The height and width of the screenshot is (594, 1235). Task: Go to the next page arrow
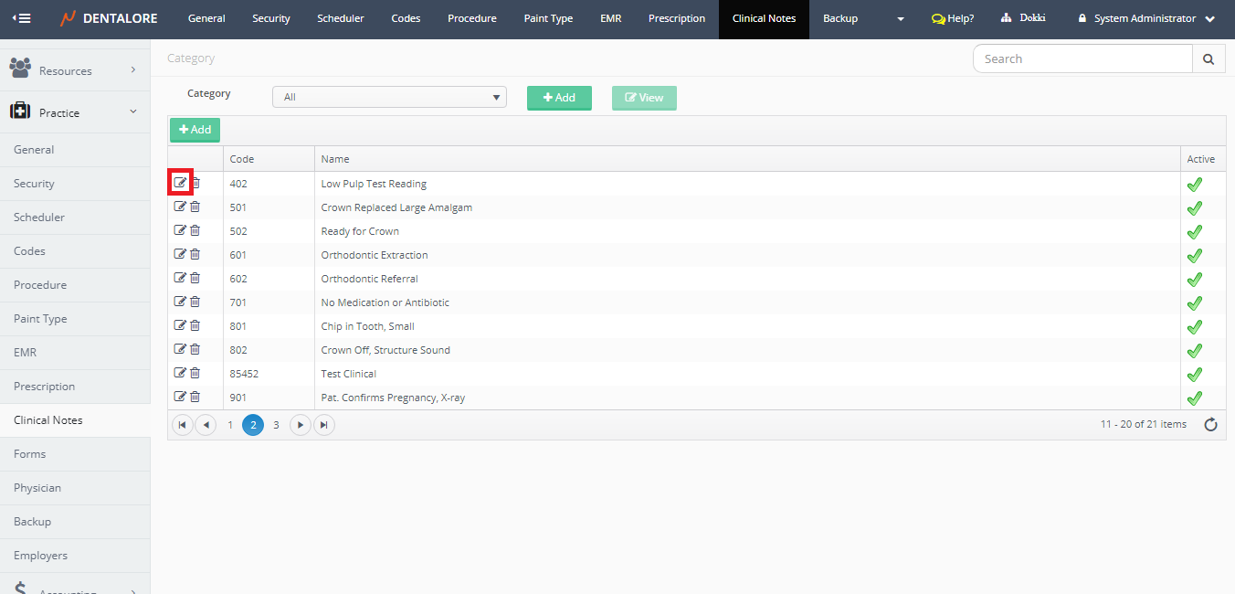coord(300,425)
